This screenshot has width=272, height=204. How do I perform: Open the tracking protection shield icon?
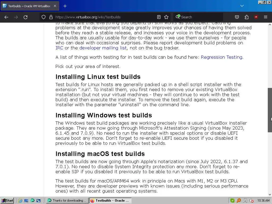pyautogui.click(x=44, y=17)
